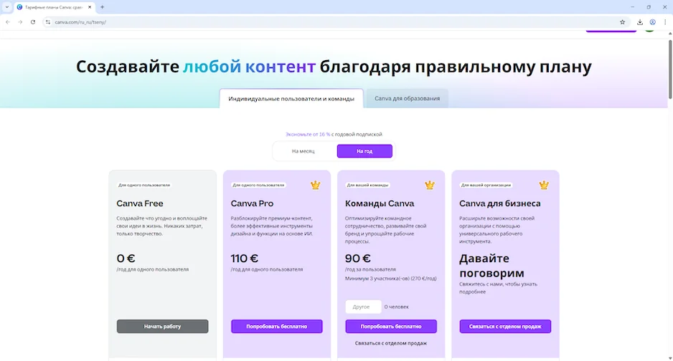This screenshot has width=673, height=361.
Task: Click Минимум 3 участника text
Action: 390,279
